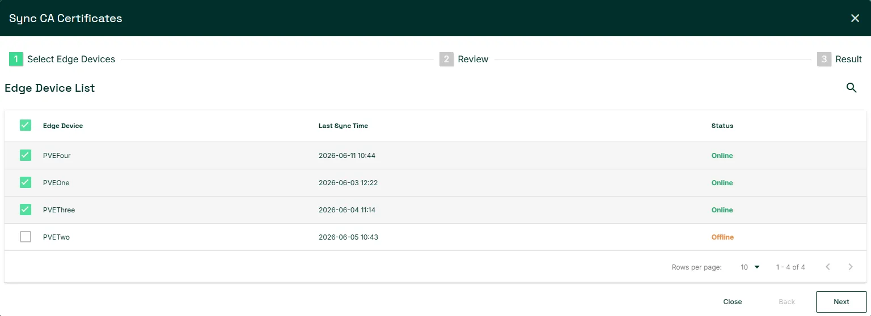Click the Edge Device List heading
Screen dimensions: 871x316
[x=50, y=88]
